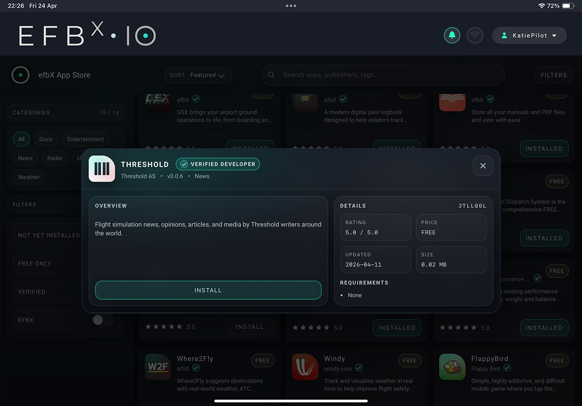Click the Windy app title
The image size is (582, 406).
[335, 358]
